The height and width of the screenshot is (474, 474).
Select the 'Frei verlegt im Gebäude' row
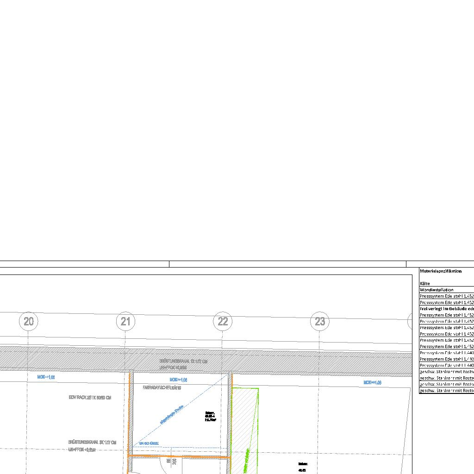tap(447, 309)
